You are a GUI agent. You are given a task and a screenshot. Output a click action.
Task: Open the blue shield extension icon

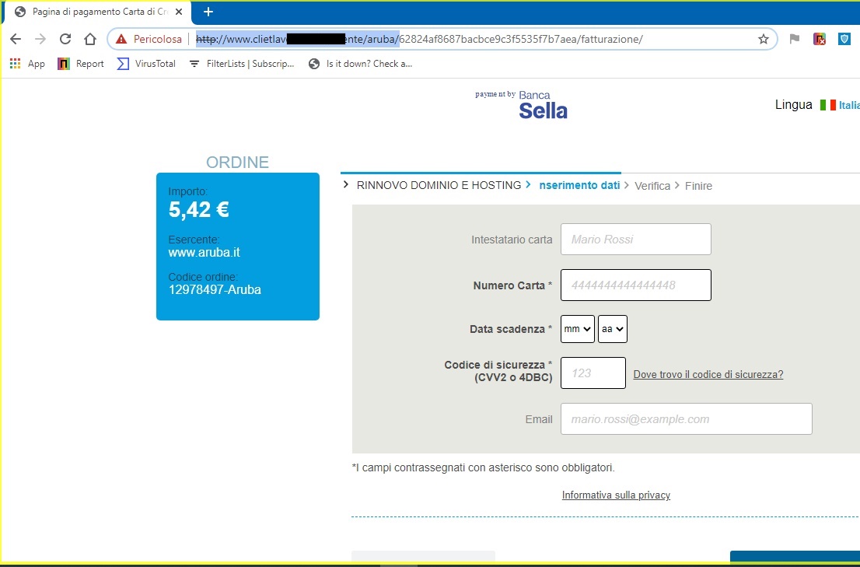point(844,39)
